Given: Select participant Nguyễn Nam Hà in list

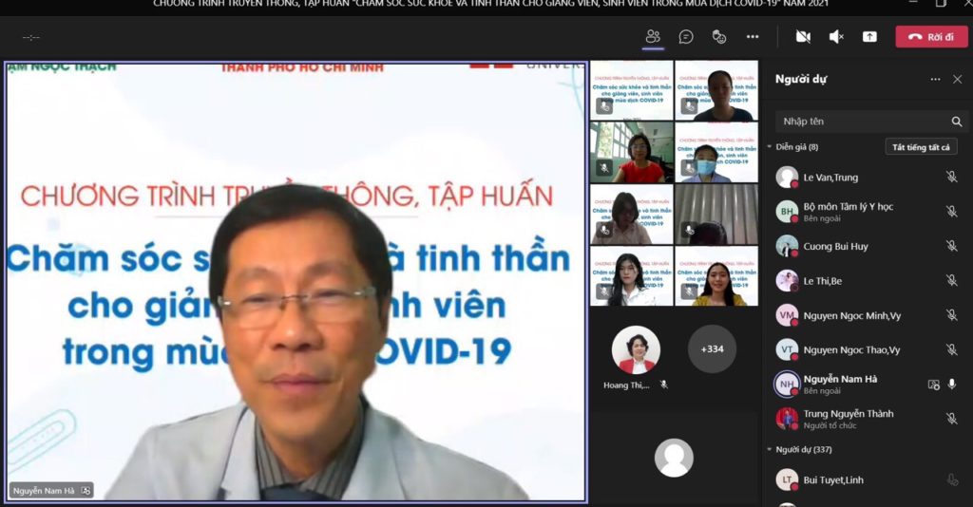Looking at the screenshot, I should [x=868, y=384].
